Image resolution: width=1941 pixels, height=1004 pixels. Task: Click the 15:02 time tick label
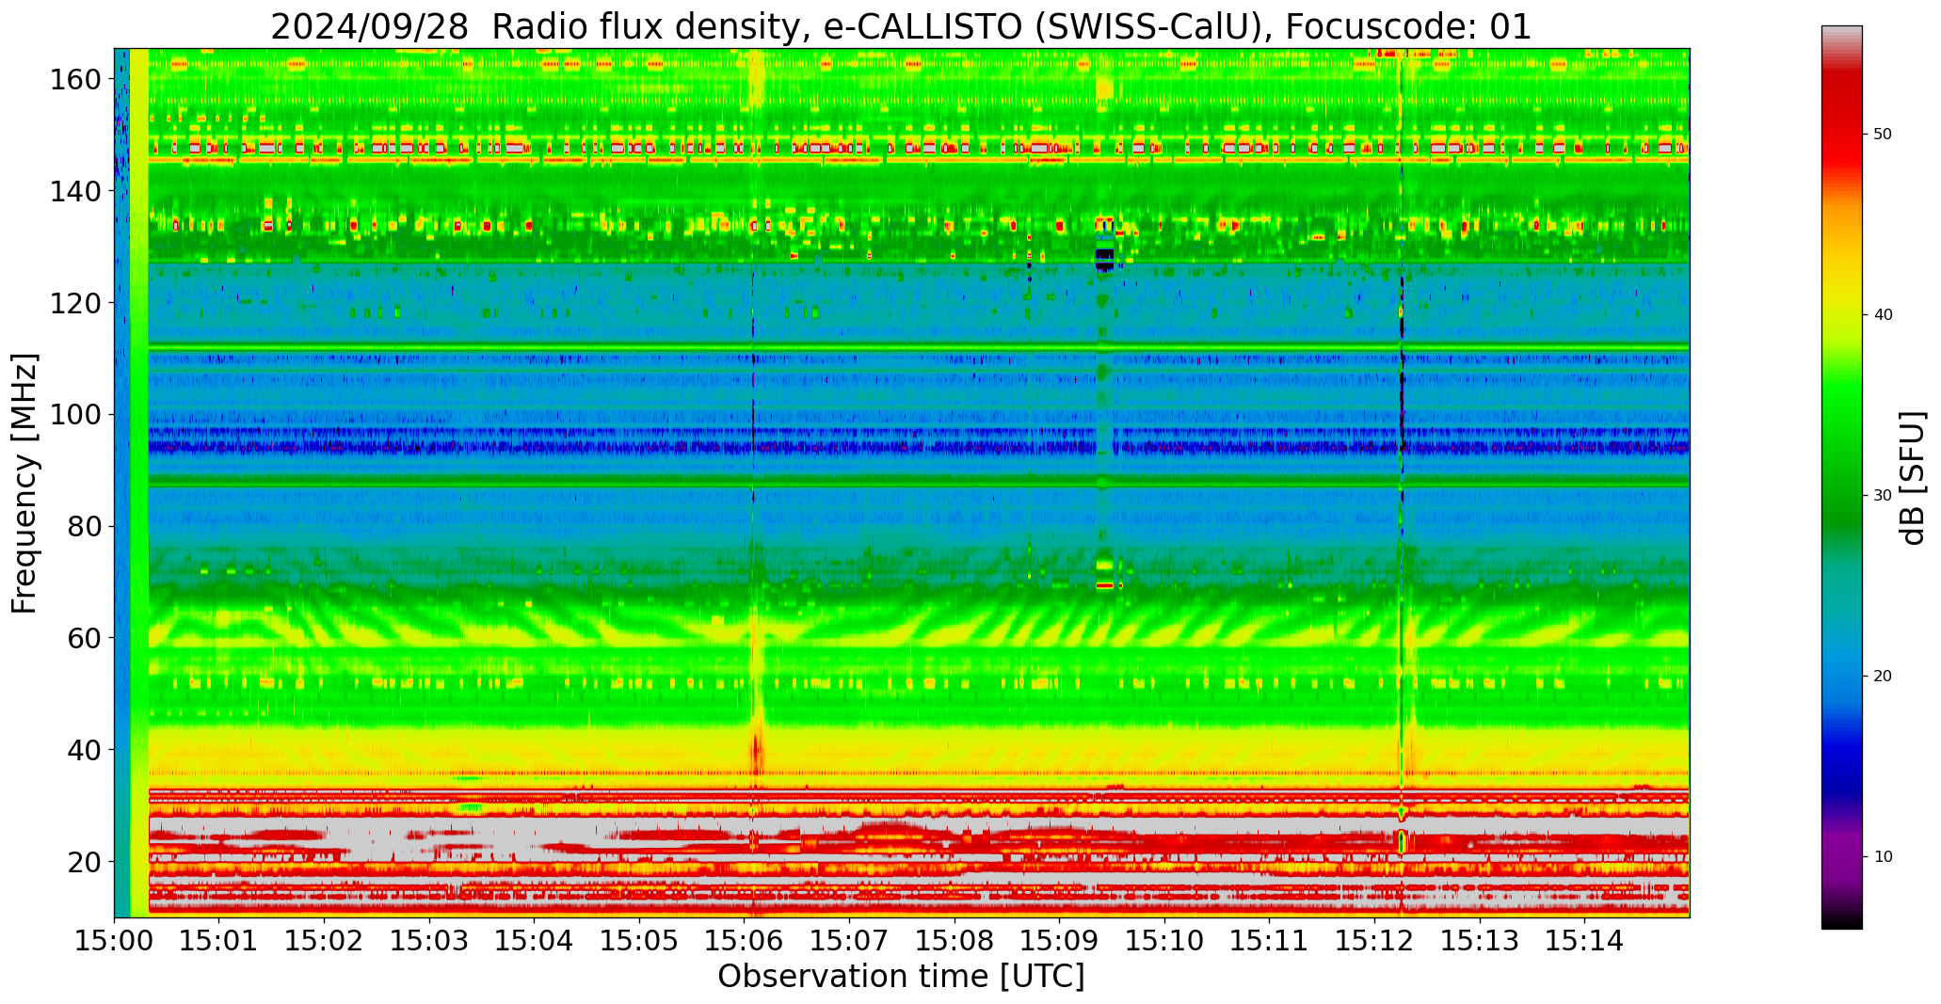[325, 940]
